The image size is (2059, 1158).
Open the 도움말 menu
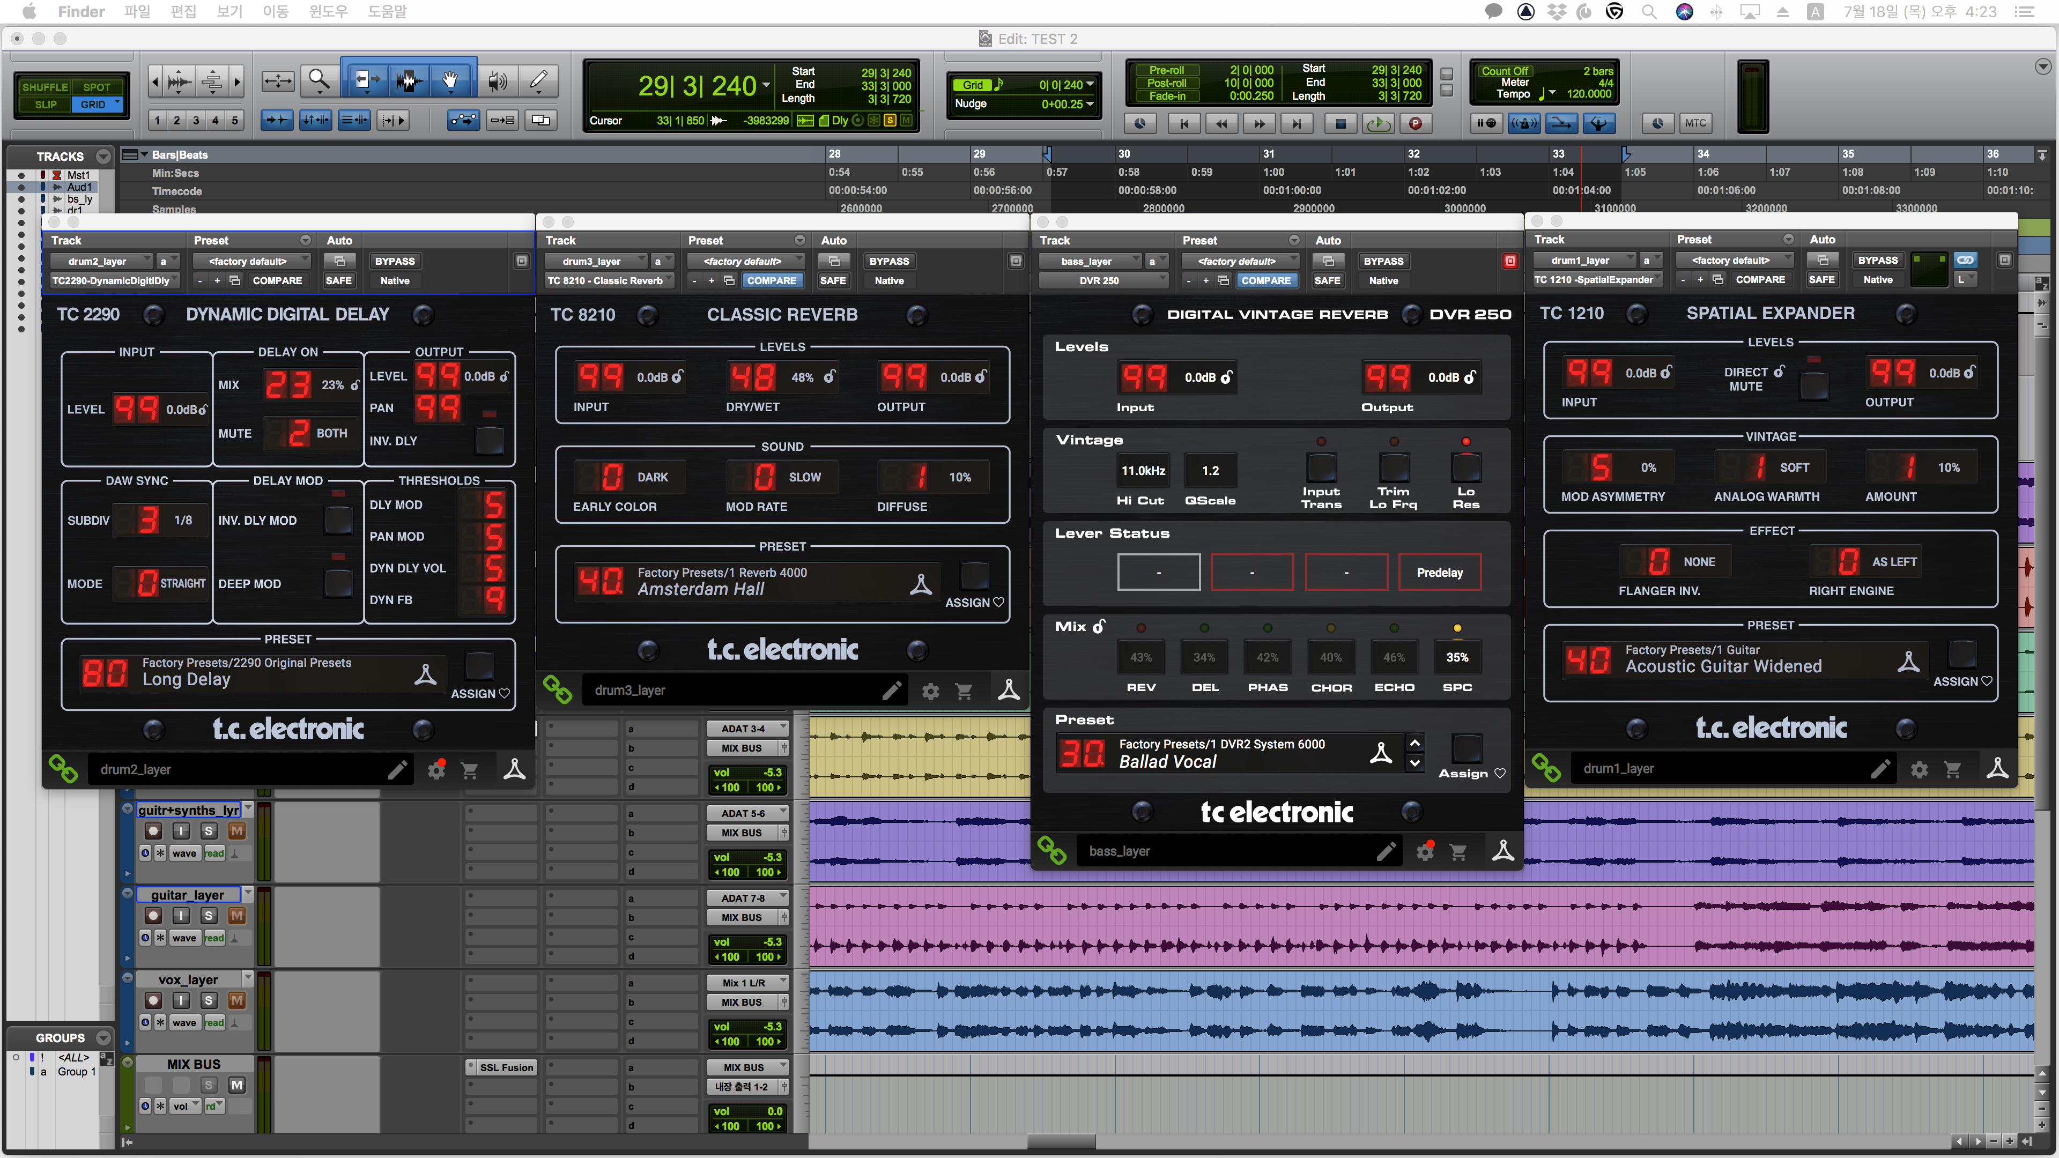[387, 12]
